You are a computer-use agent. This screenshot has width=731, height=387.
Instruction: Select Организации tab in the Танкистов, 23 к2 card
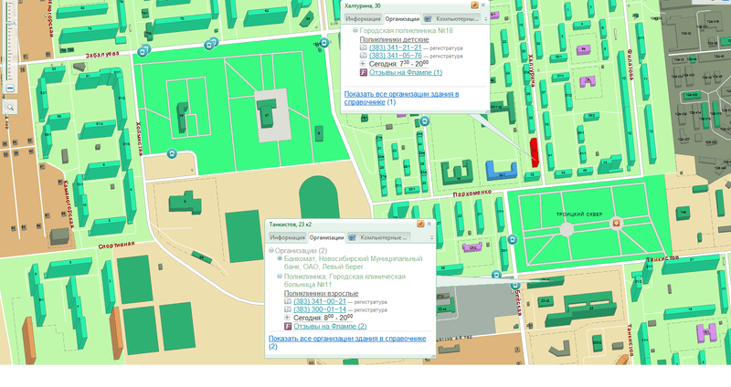coord(326,237)
